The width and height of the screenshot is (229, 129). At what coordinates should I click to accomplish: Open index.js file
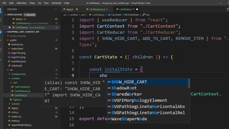pyautogui.click(x=15, y=121)
